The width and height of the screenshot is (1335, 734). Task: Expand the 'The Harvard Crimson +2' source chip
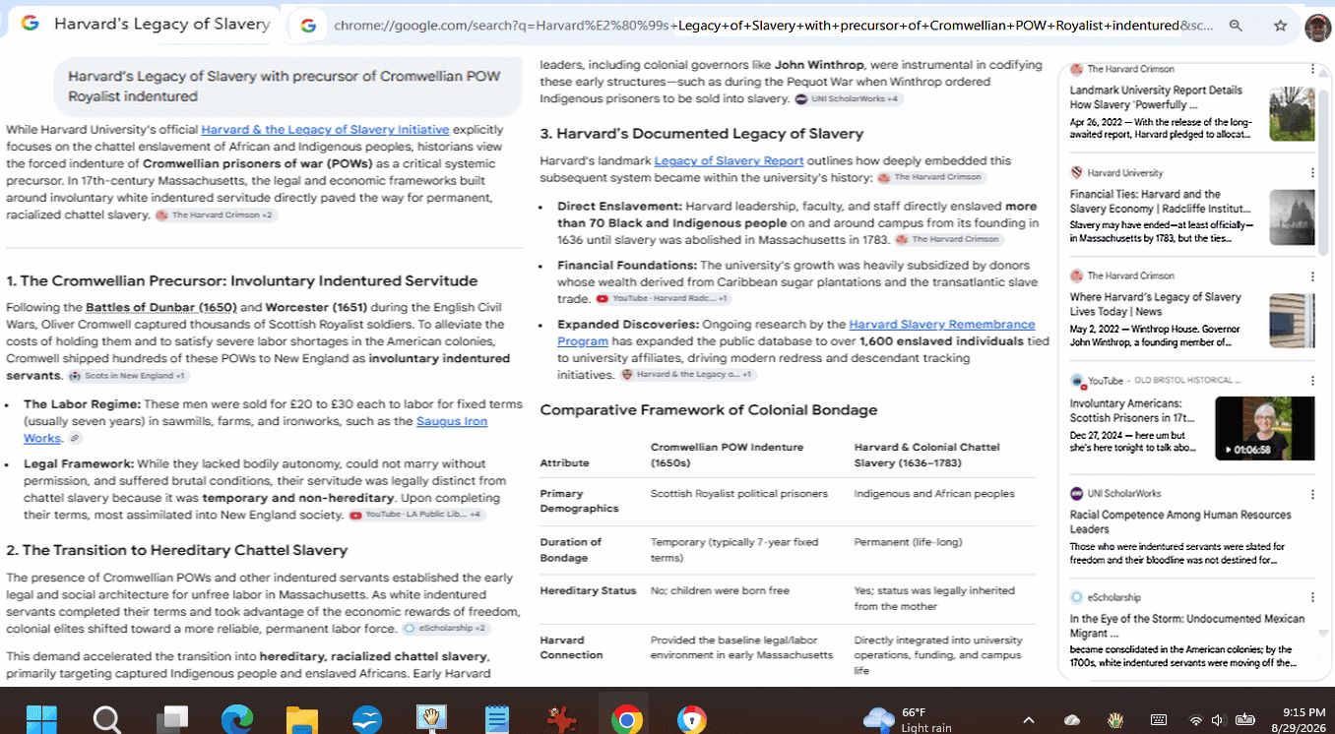[x=216, y=214]
